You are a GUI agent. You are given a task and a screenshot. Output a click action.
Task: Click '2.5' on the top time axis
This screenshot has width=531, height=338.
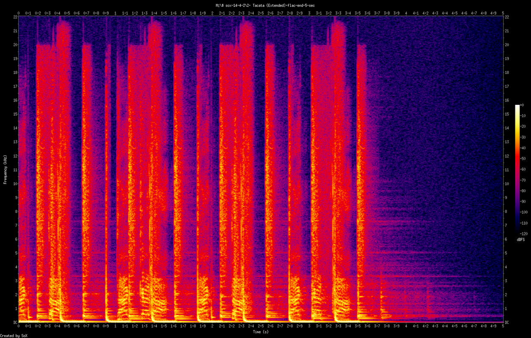pos(261,13)
